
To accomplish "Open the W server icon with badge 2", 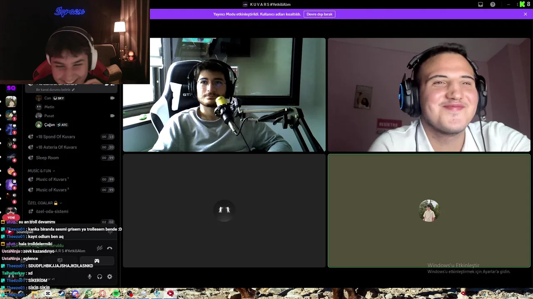I will (11, 144).
